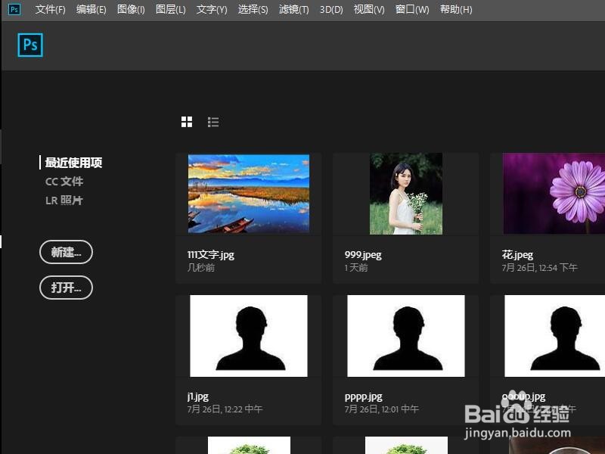Screen dimensions: 605x454
Task: Open the 滤镜(T) menu
Action: click(x=293, y=9)
